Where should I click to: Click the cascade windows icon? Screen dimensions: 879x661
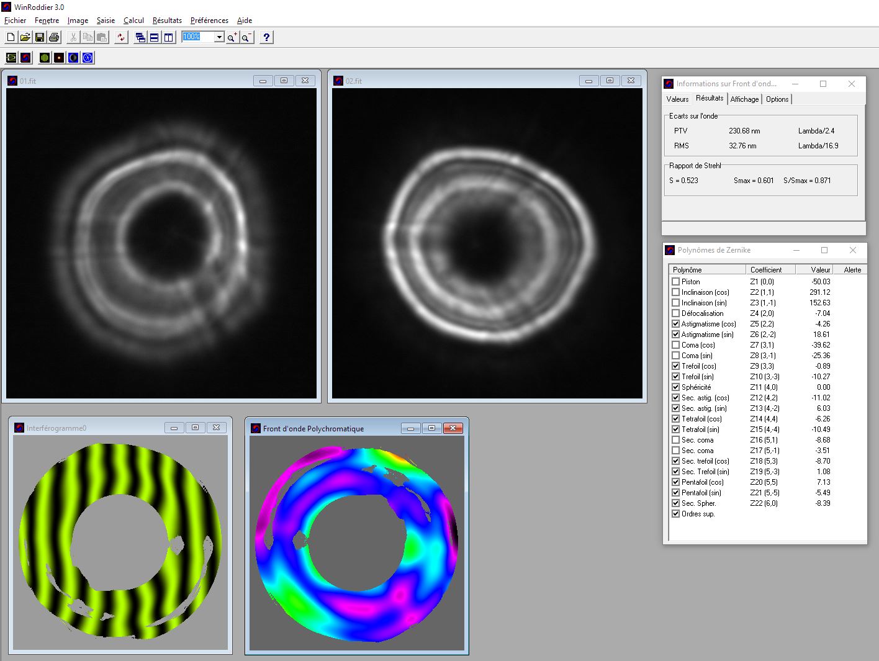(x=140, y=37)
